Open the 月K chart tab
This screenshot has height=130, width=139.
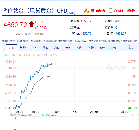56,48
